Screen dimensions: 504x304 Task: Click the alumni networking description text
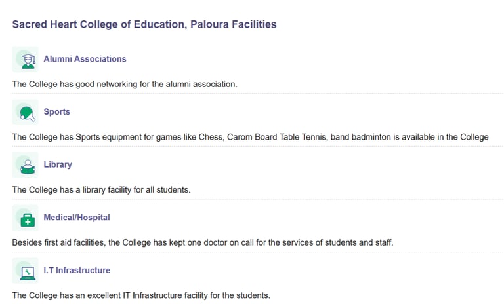125,85
